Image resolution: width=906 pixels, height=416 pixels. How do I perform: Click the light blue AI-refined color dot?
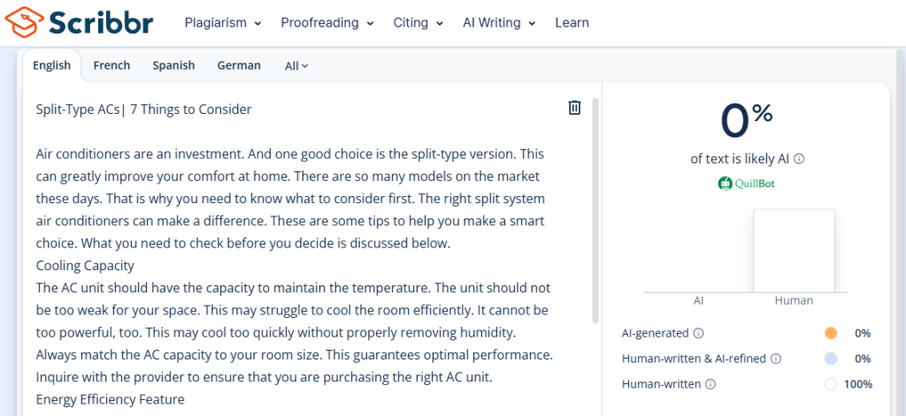tap(830, 359)
